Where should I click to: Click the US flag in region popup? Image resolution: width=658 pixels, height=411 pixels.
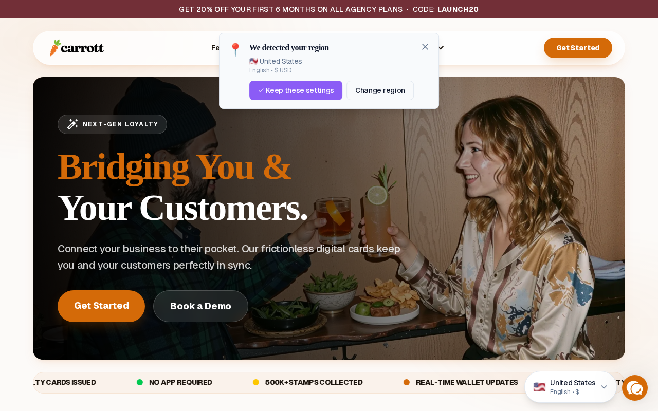coord(253,61)
